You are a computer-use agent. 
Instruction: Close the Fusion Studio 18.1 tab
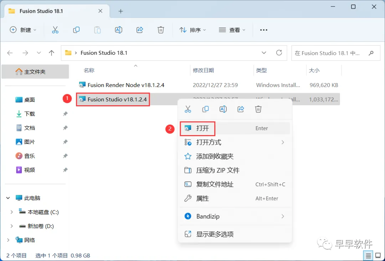[x=101, y=11]
